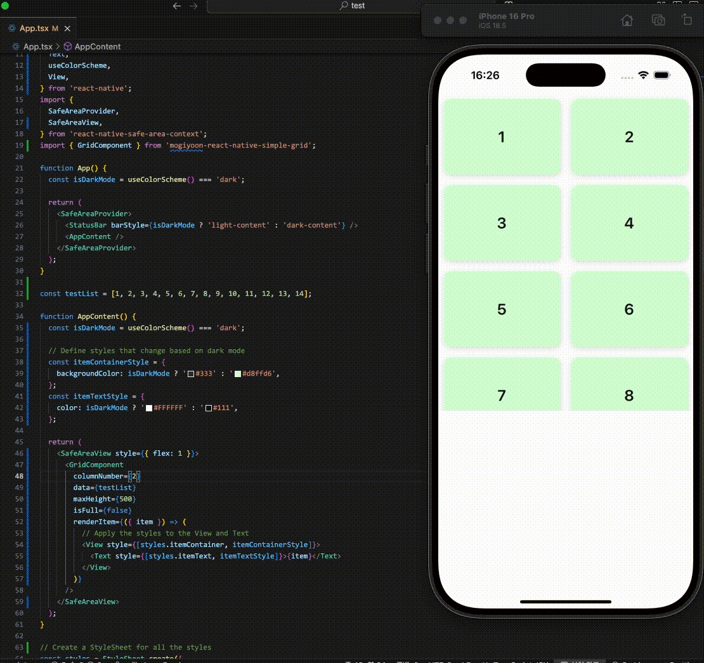Click 'useColorScheme,' import on line 12
This screenshot has width=704, height=663.
click(x=79, y=65)
